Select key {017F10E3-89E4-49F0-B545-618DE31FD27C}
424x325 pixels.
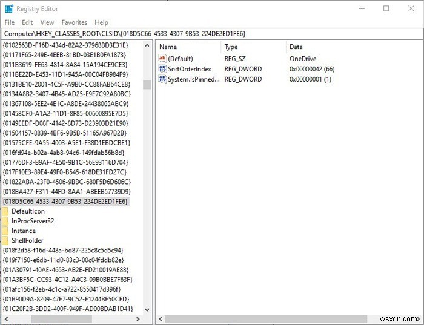[x=65, y=172]
